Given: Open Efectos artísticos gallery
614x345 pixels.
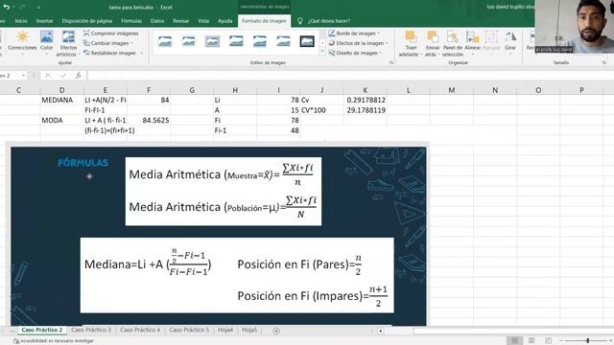Looking at the screenshot, I should click(x=68, y=43).
